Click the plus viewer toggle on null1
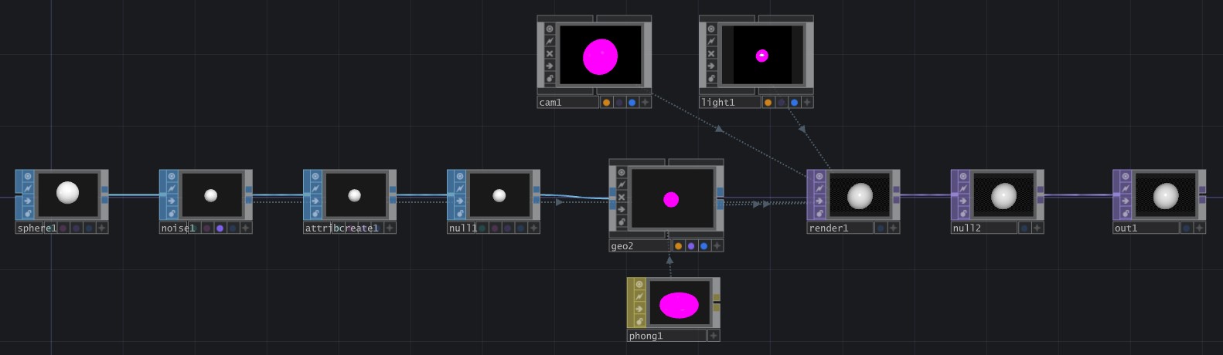The image size is (1223, 355). (533, 228)
